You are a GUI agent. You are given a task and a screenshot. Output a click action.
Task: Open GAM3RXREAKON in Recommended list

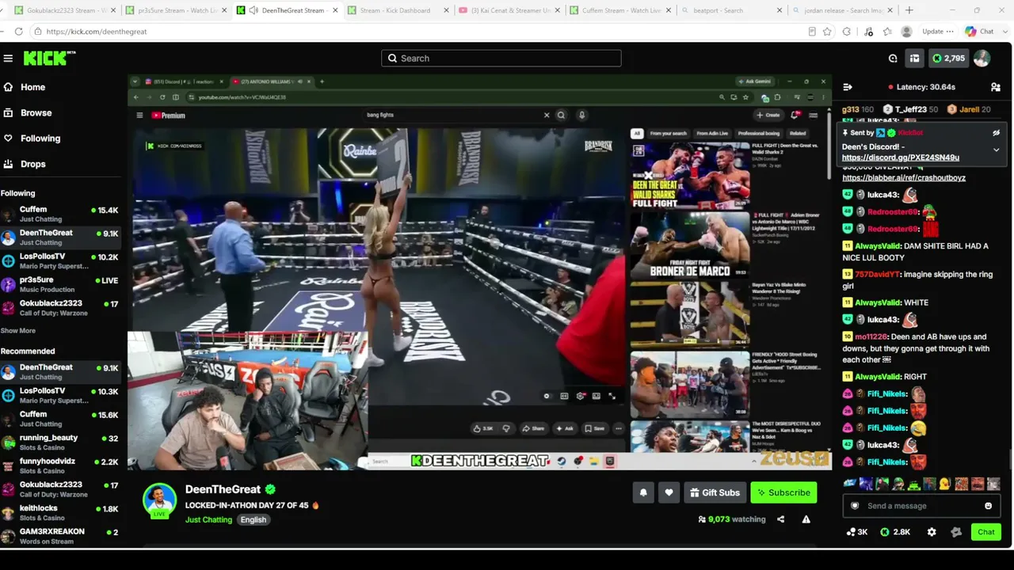point(62,536)
